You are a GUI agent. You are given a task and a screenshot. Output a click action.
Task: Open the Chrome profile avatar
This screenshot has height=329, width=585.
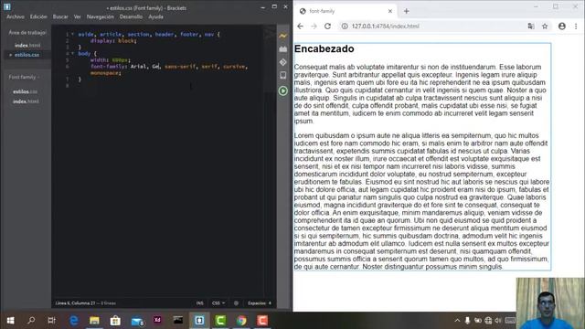coord(562,27)
